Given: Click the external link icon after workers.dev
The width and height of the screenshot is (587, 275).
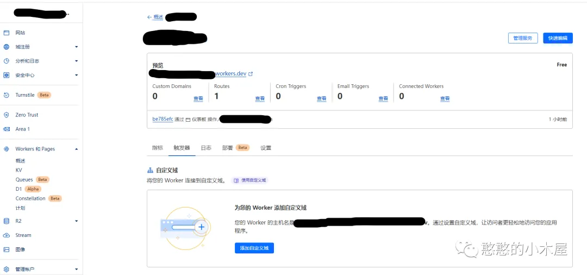Looking at the screenshot, I should coord(251,74).
